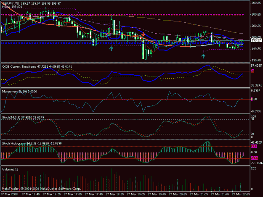Click the QQE scale value 57.6395
This screenshot has height=197, width=263.
256,65
